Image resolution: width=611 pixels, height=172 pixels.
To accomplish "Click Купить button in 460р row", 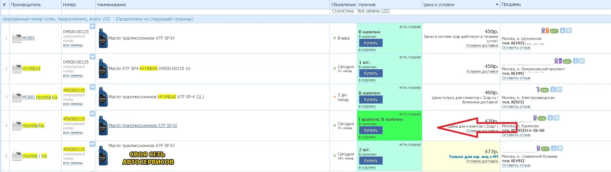I will pyautogui.click(x=371, y=100).
